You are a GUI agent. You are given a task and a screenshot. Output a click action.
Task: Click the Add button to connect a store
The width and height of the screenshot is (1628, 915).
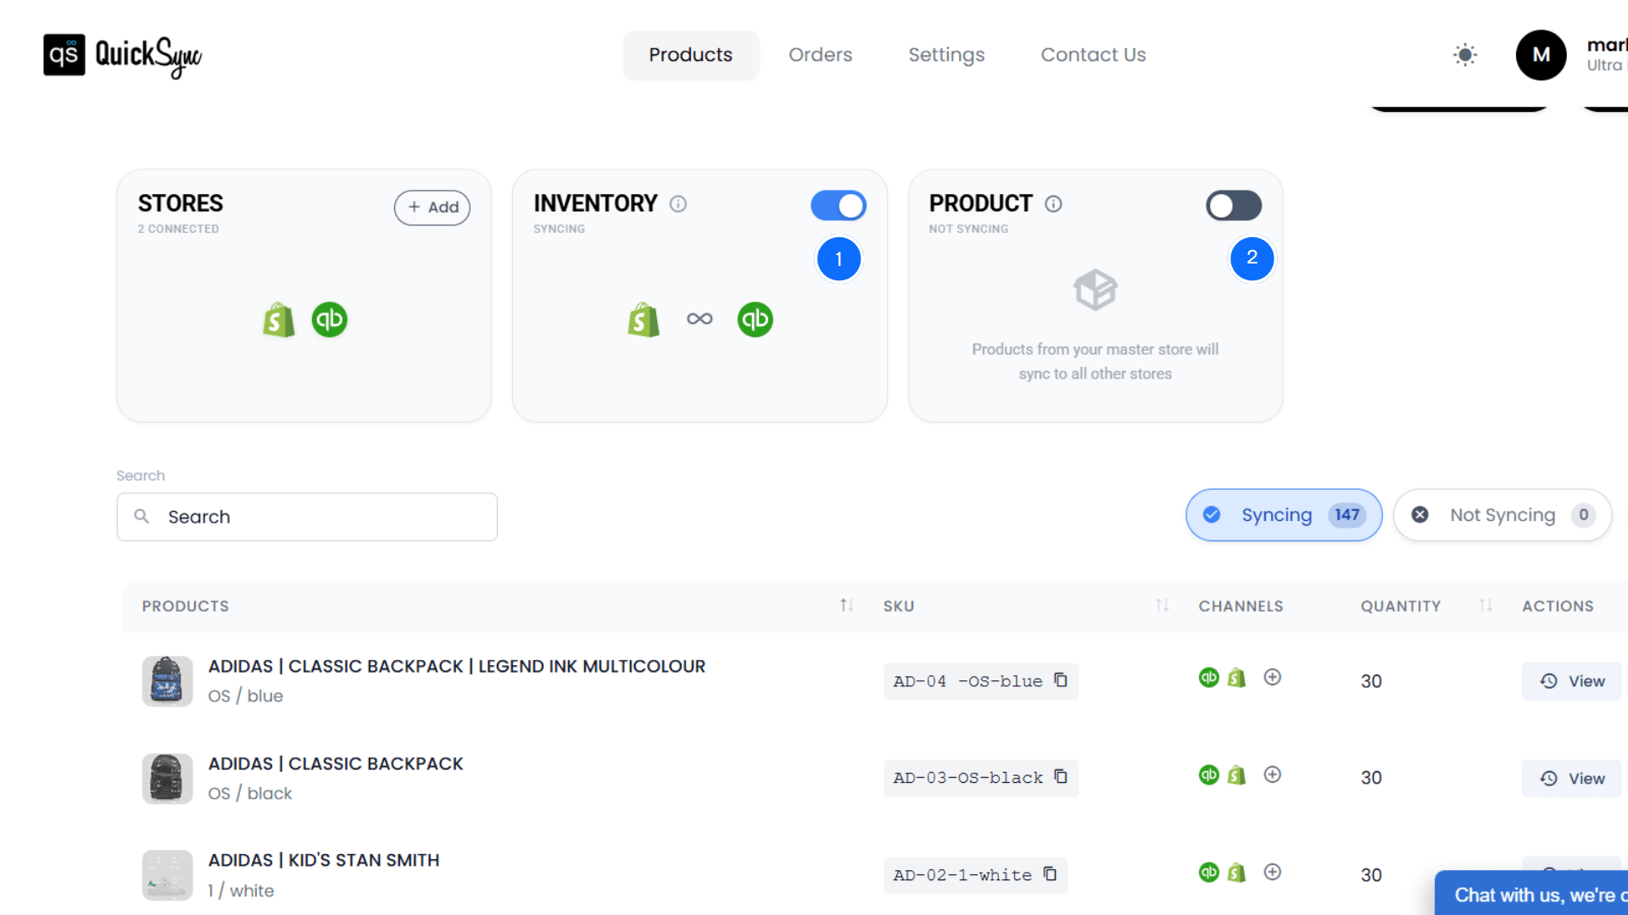click(432, 207)
